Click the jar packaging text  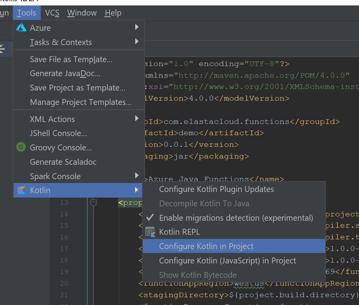coord(181,156)
